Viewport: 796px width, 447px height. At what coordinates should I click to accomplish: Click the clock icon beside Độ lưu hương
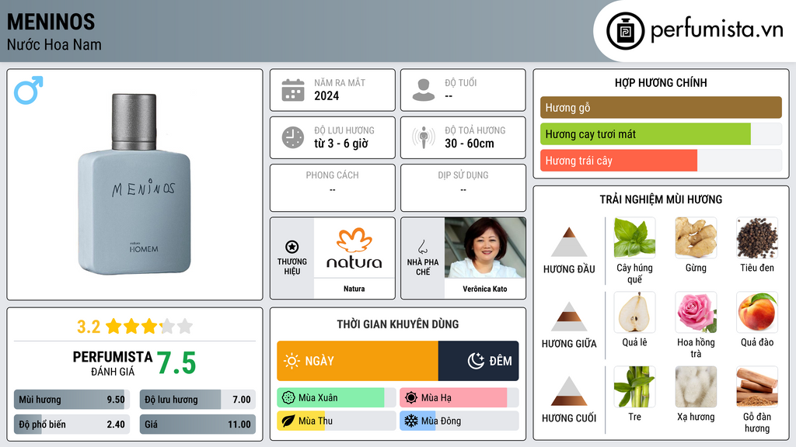click(293, 137)
